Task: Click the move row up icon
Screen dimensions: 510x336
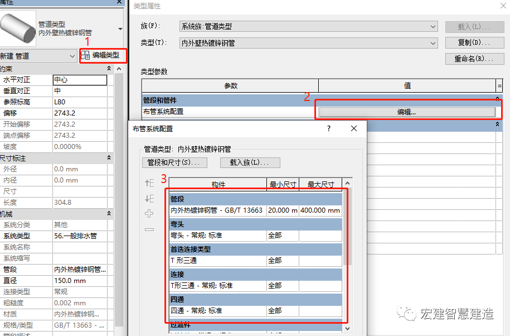Action: point(149,183)
